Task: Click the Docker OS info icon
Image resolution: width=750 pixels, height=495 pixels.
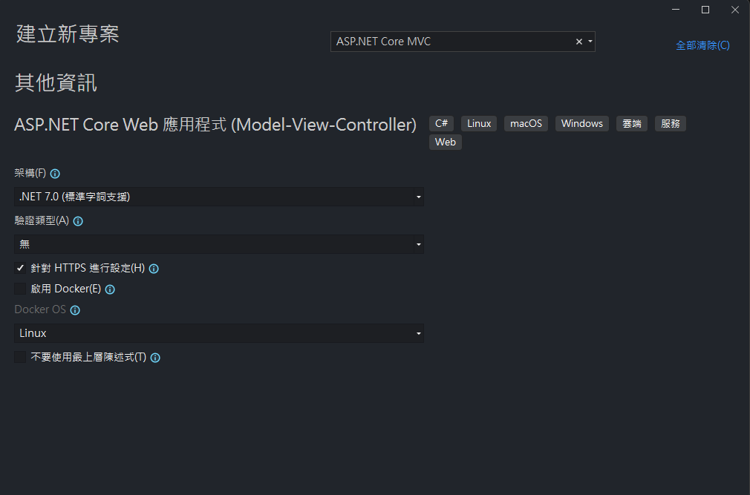Action: 75,310
